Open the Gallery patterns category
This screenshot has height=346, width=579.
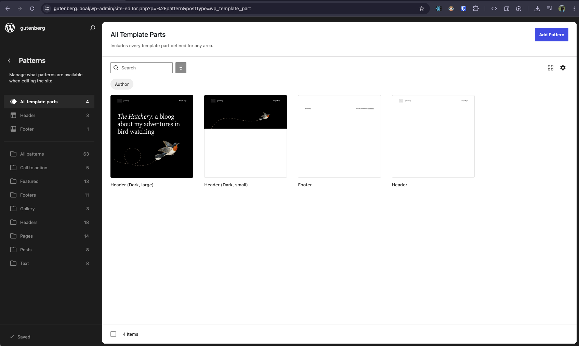(49, 209)
